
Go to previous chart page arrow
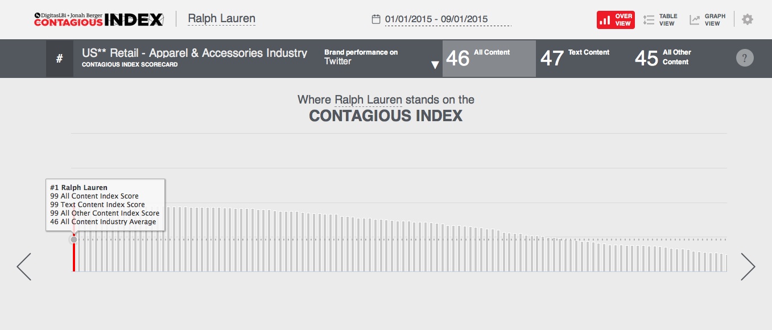click(24, 266)
